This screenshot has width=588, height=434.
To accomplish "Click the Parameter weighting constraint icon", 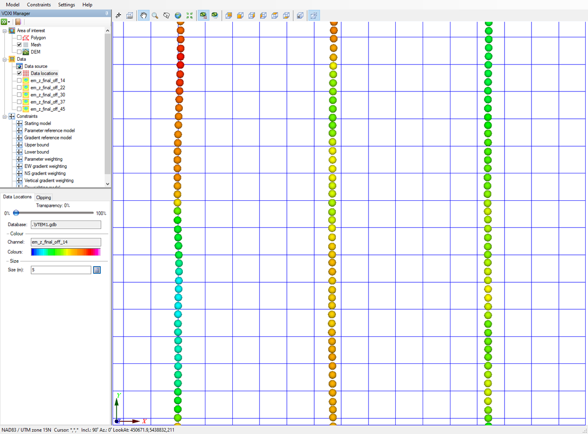I will [x=19, y=159].
